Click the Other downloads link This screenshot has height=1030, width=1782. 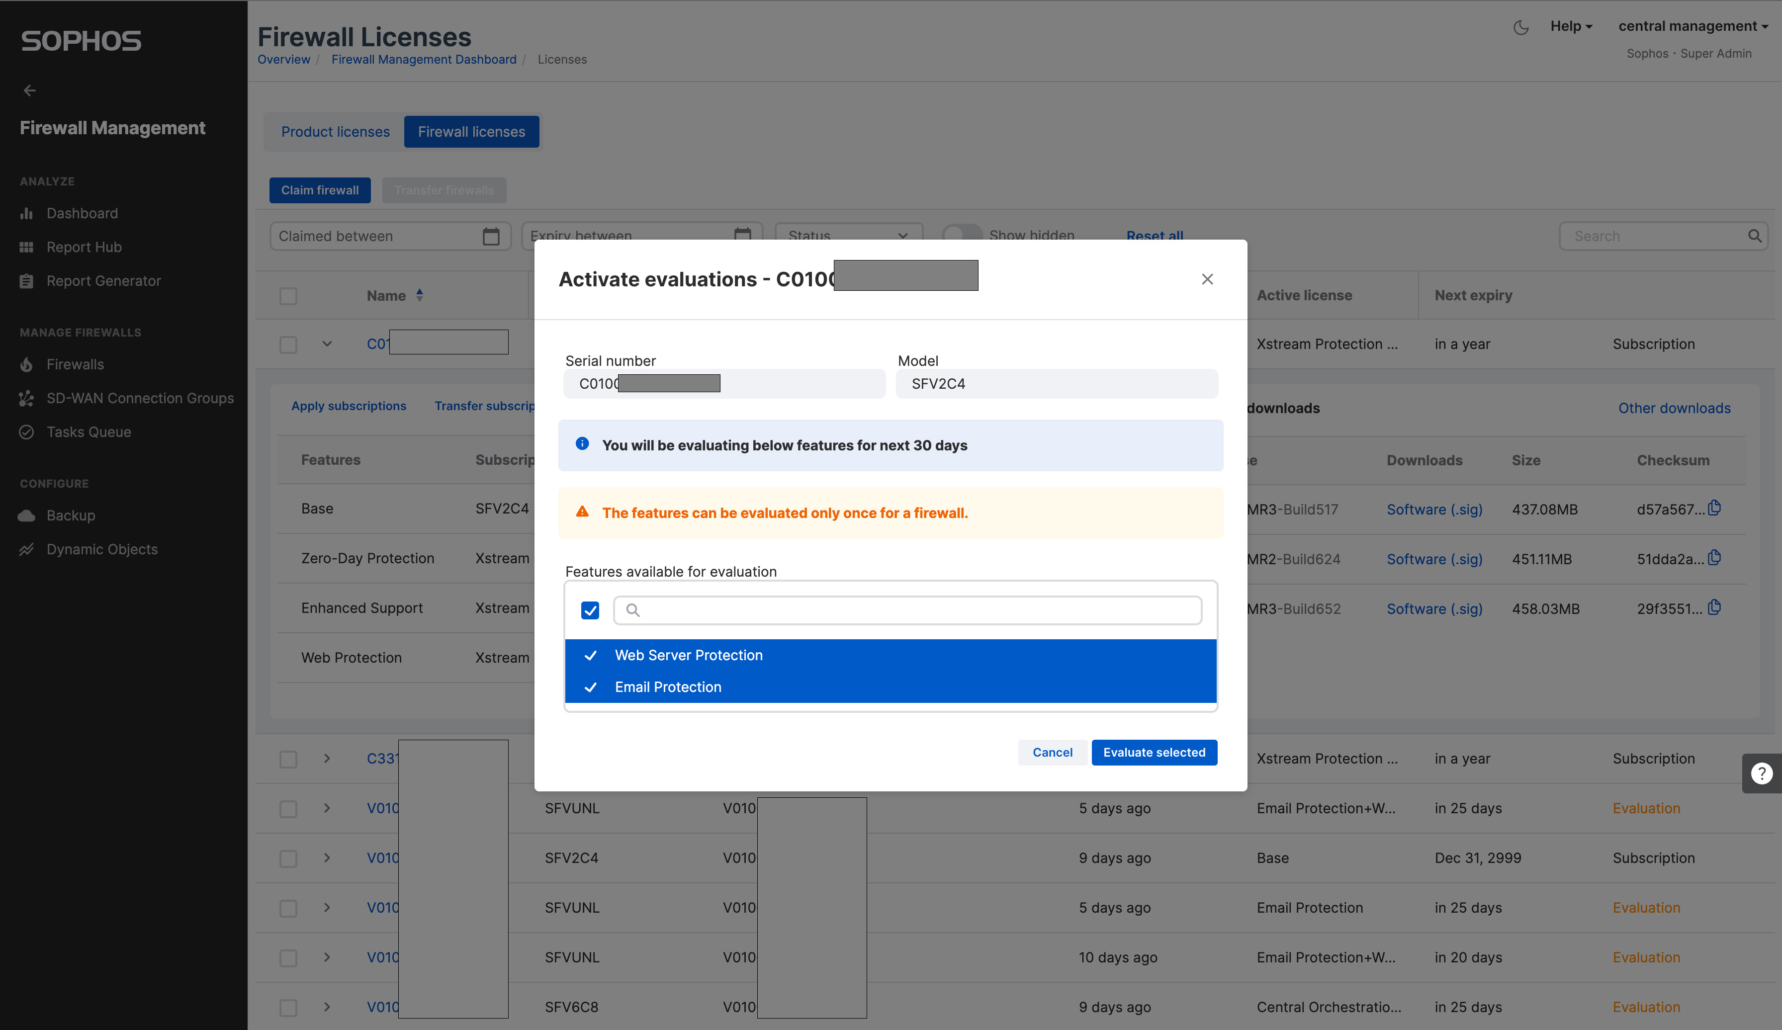point(1674,408)
